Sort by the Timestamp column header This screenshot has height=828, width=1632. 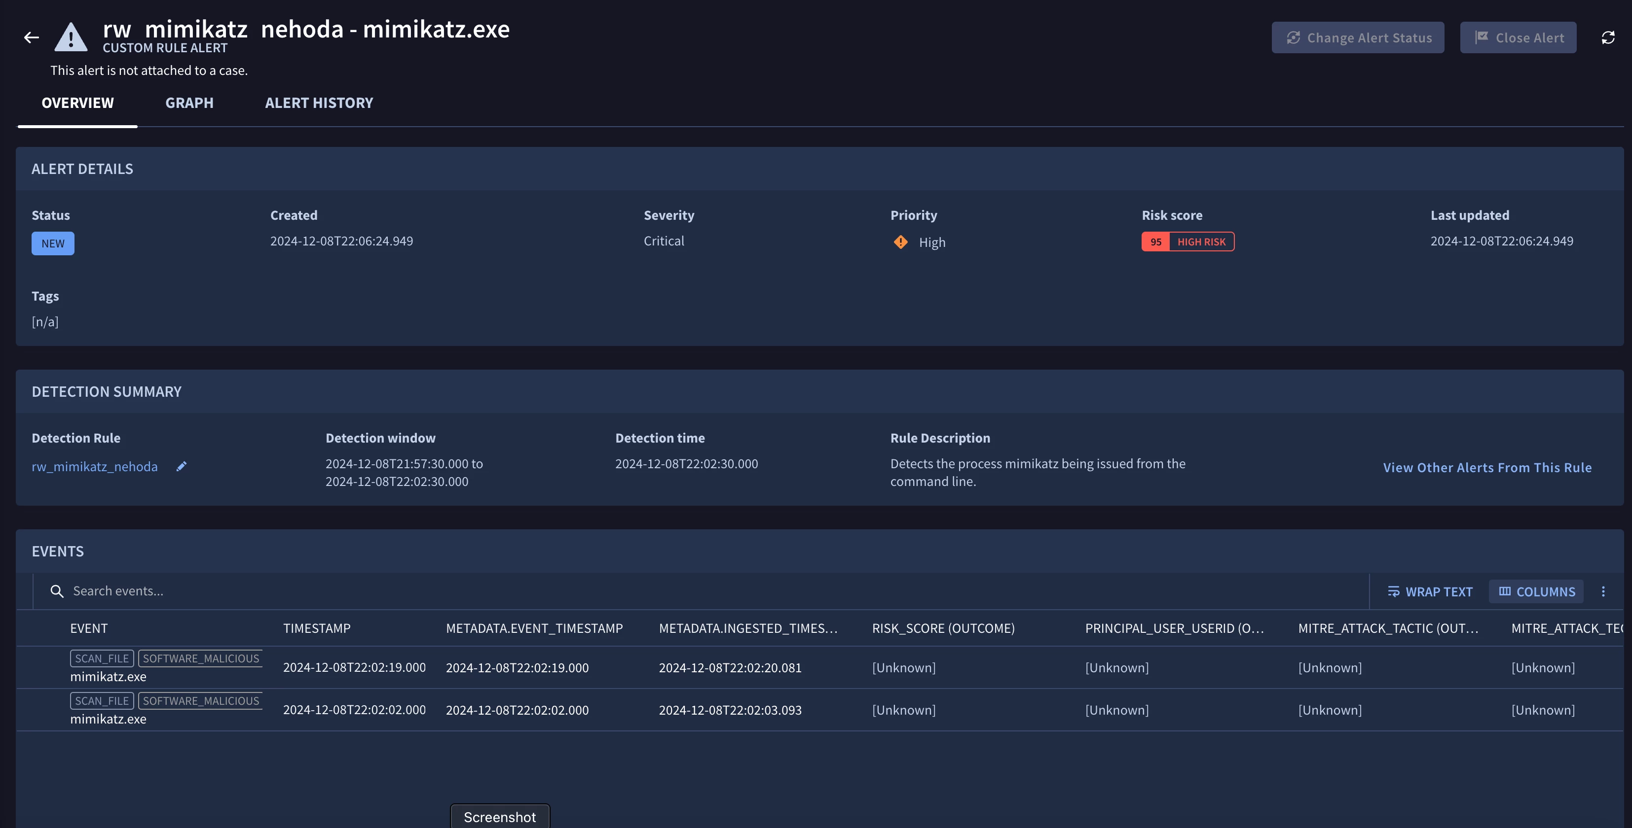click(x=316, y=628)
